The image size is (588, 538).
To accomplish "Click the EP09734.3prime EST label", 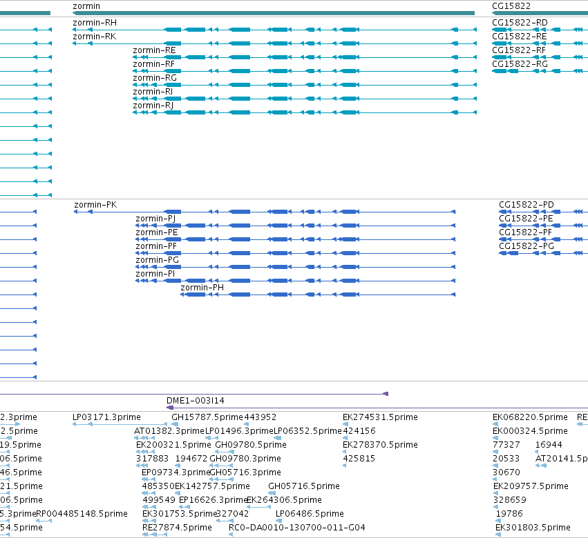I will pos(176,472).
